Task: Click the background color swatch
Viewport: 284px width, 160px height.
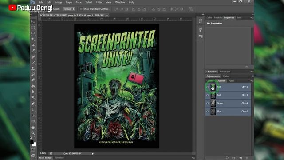Action: 34,144
